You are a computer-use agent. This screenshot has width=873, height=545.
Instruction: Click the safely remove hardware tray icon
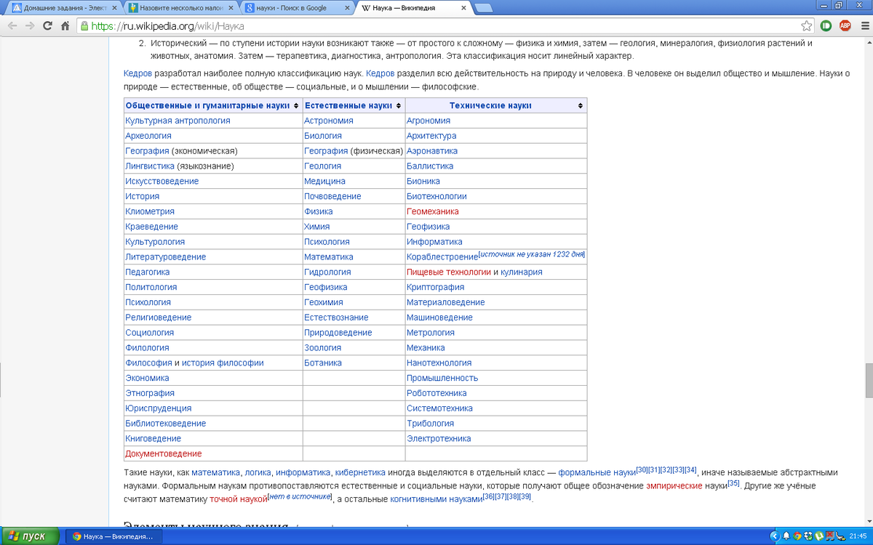tap(841, 536)
